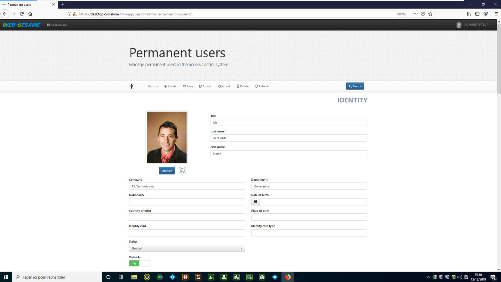Open Cortana circle icon in taskbar
The height and width of the screenshot is (282, 501).
point(108,277)
